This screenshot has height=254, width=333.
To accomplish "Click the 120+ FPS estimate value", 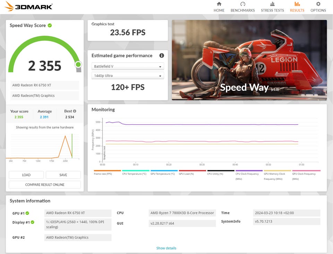I will coord(128,87).
